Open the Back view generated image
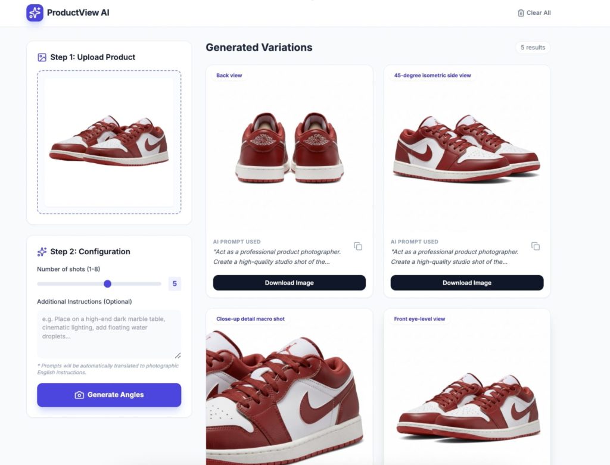This screenshot has width=610, height=465. 289,149
